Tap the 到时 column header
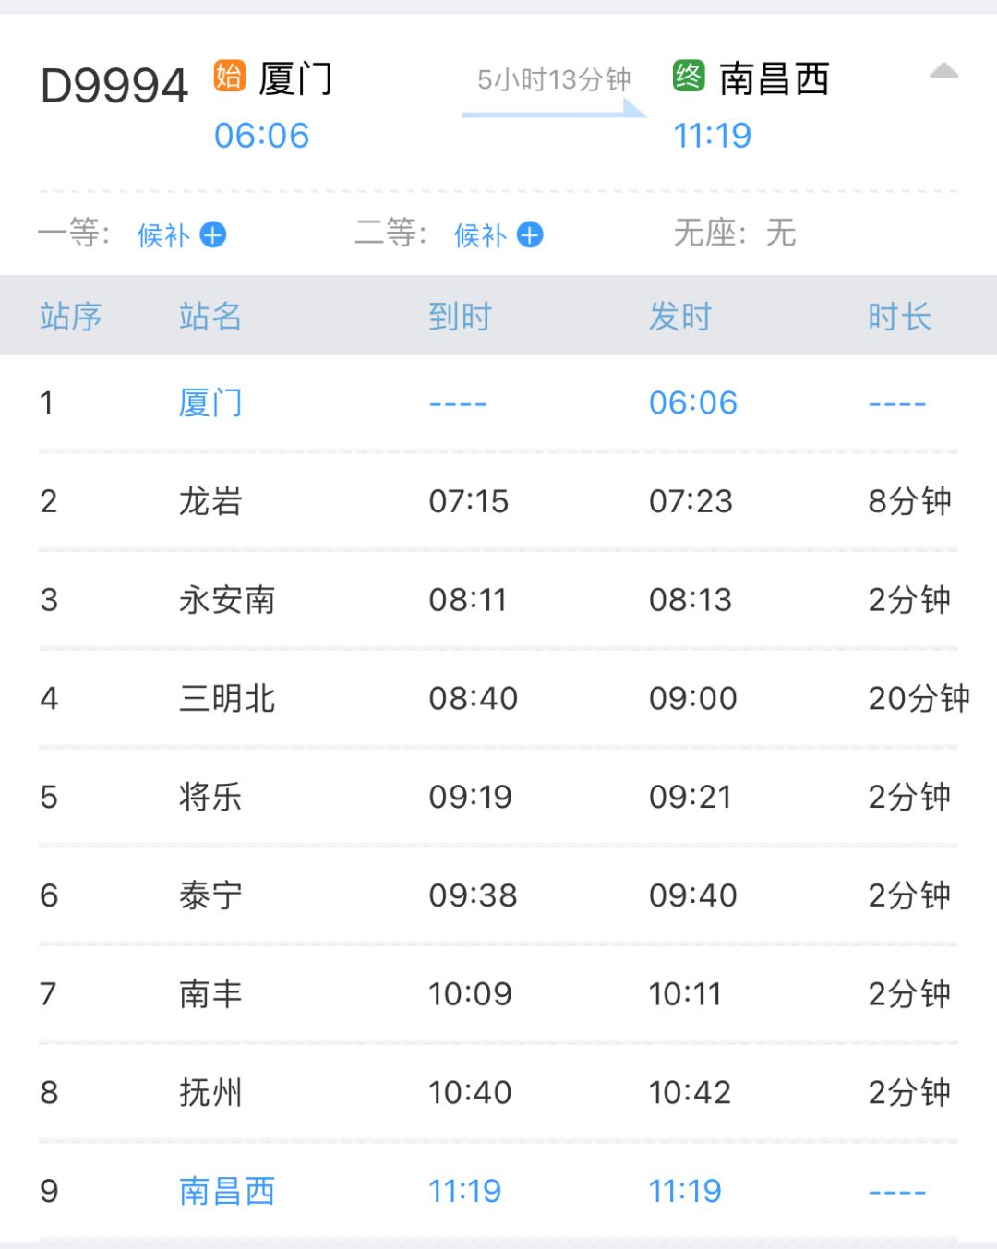997x1249 pixels. pyautogui.click(x=460, y=317)
